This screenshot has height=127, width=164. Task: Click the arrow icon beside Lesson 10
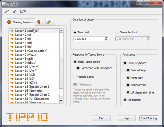pyautogui.click(x=12, y=67)
